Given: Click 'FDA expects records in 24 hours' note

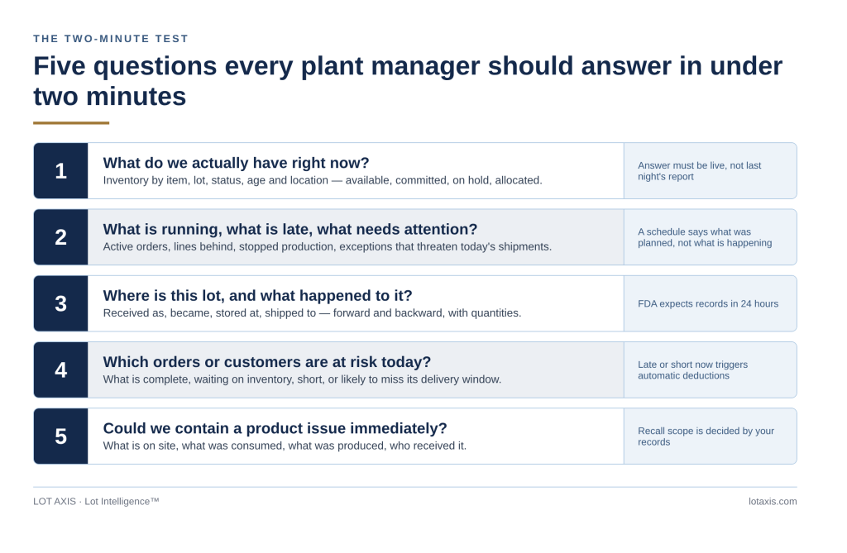Looking at the screenshot, I should click(708, 303).
